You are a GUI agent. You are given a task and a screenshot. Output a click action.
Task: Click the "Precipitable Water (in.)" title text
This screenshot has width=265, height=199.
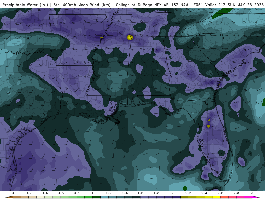point(25,5)
